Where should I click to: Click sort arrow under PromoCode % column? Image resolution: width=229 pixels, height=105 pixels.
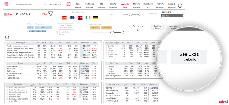tap(125, 86)
